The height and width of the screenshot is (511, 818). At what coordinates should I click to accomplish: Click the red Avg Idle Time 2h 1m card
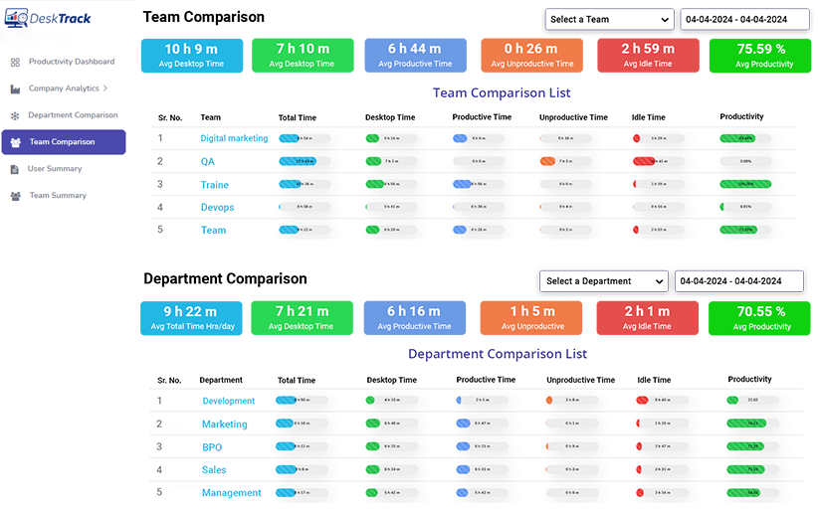(x=646, y=318)
